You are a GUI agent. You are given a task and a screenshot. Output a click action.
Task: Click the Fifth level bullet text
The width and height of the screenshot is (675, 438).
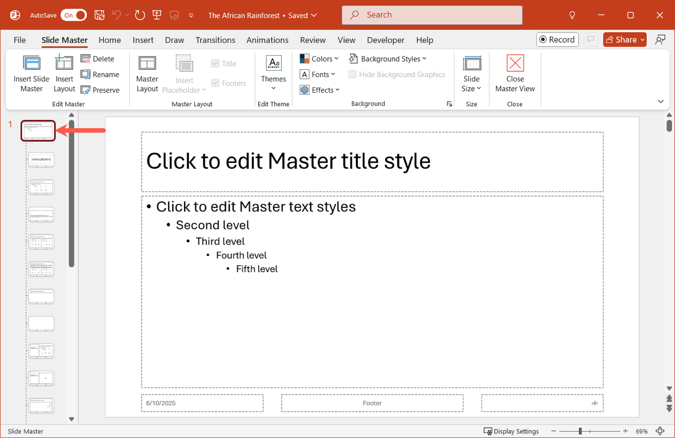click(256, 269)
